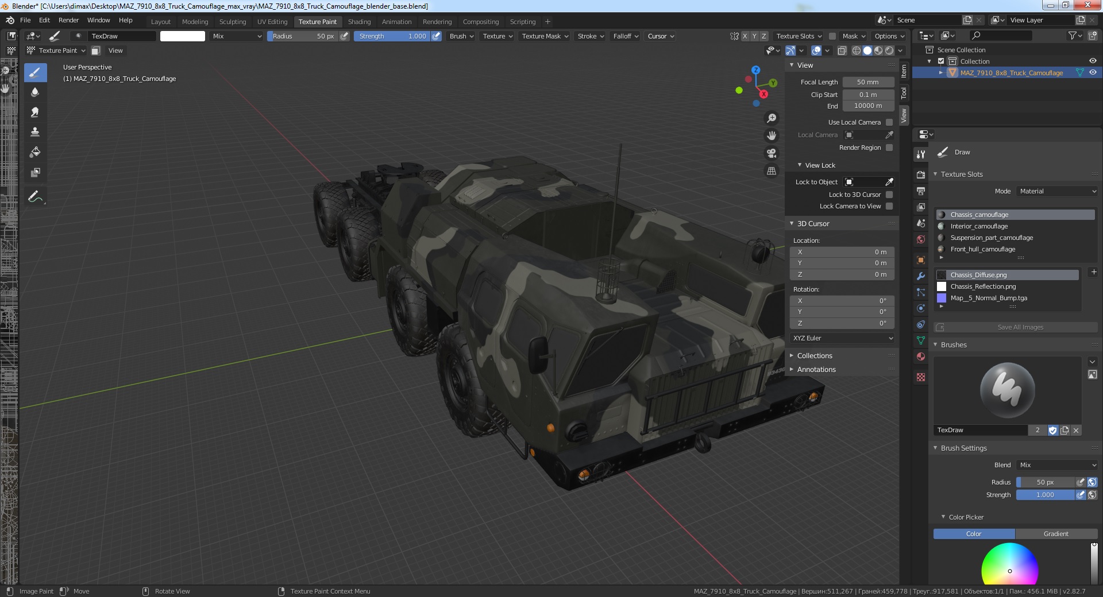
Task: Select the Gradient color mode button
Action: [x=1056, y=534]
